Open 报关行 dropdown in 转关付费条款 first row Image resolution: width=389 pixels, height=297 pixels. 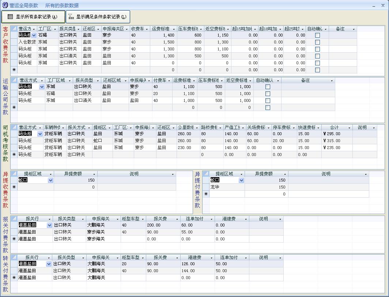pos(49,264)
